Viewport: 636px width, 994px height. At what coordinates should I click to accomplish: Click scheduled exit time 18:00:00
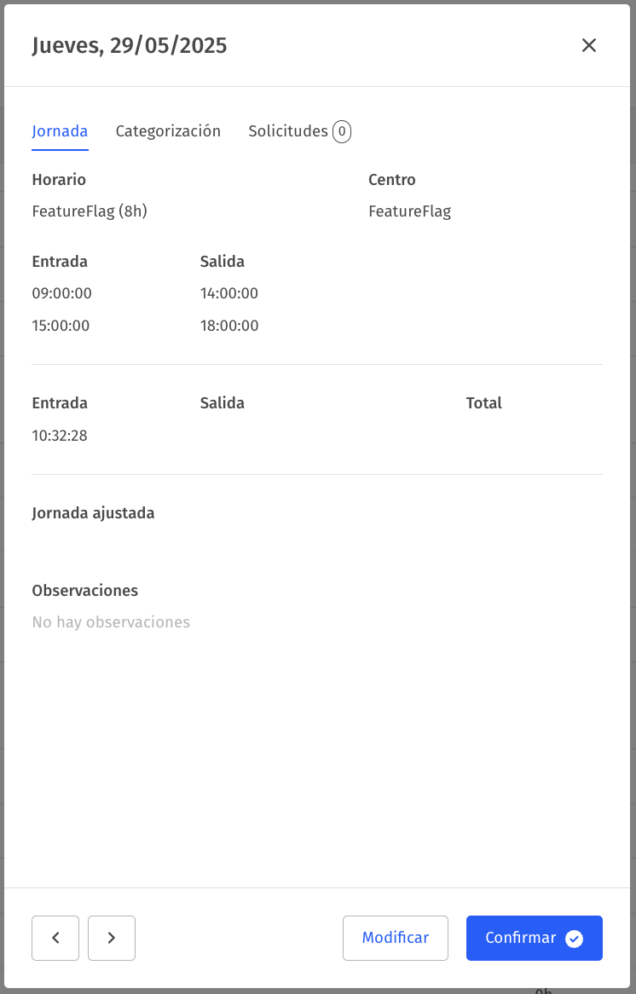[x=229, y=325]
